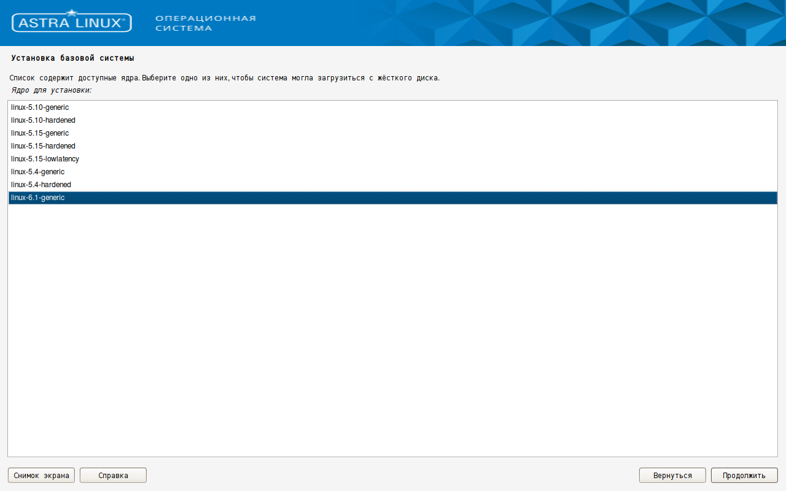The image size is (786, 491).
Task: Choose linux-5.10-hardened from the list
Action: coord(393,120)
